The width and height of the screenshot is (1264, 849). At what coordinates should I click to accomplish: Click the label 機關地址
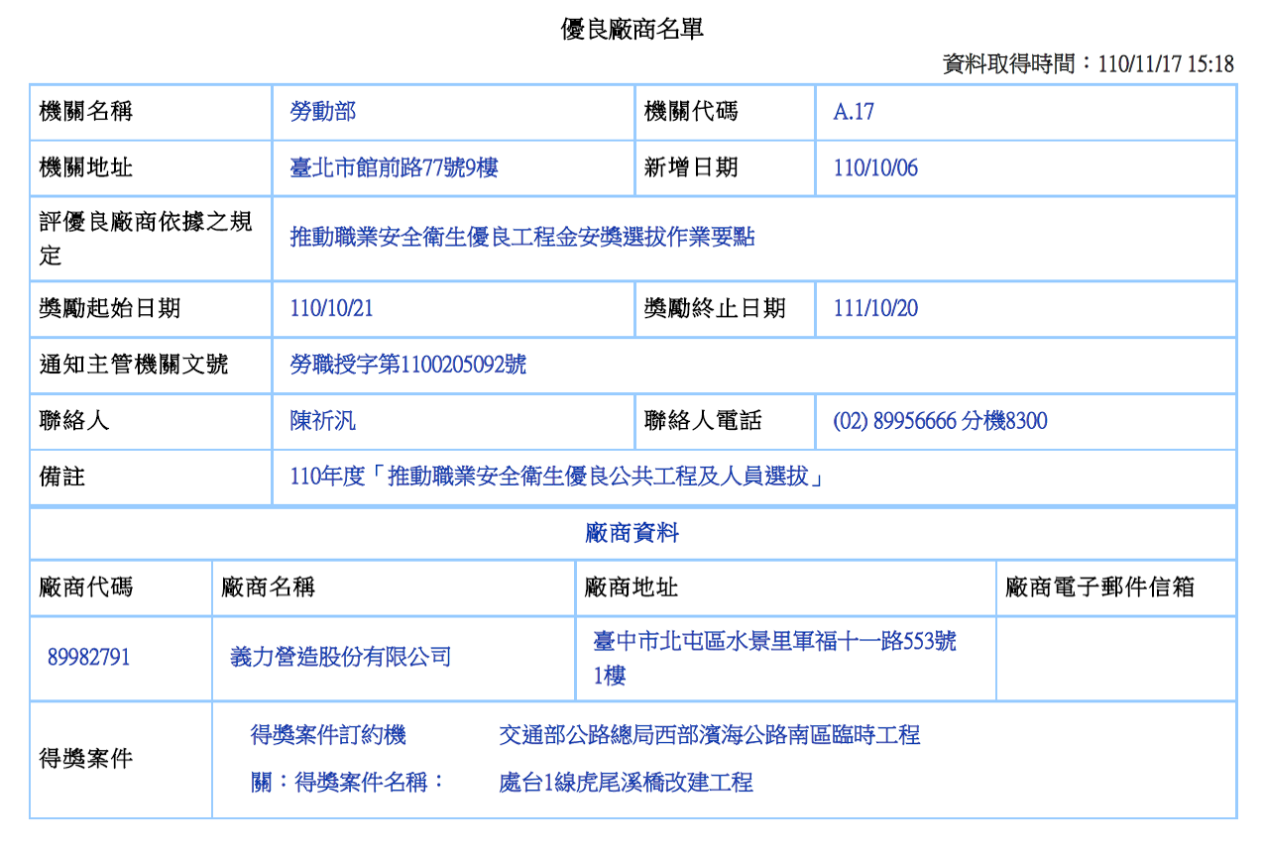(x=86, y=168)
